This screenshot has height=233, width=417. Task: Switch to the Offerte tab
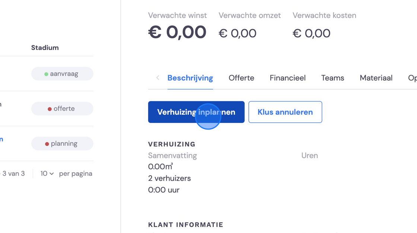(241, 78)
